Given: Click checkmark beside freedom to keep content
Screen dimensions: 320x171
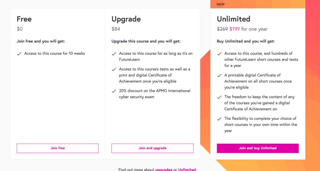Looking at the screenshot, I should [219, 97].
